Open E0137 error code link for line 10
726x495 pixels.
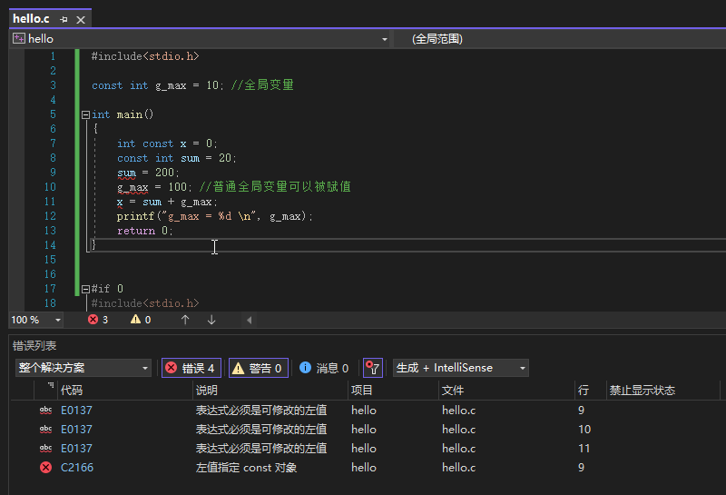click(x=76, y=430)
